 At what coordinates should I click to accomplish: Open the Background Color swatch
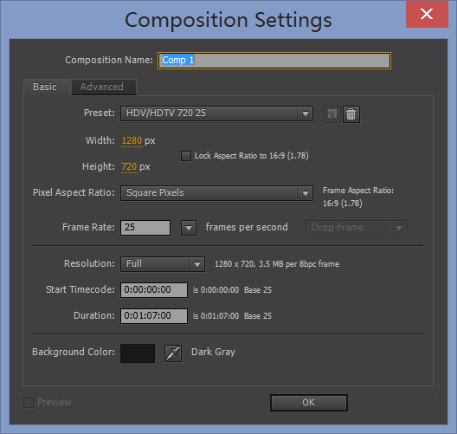(138, 353)
